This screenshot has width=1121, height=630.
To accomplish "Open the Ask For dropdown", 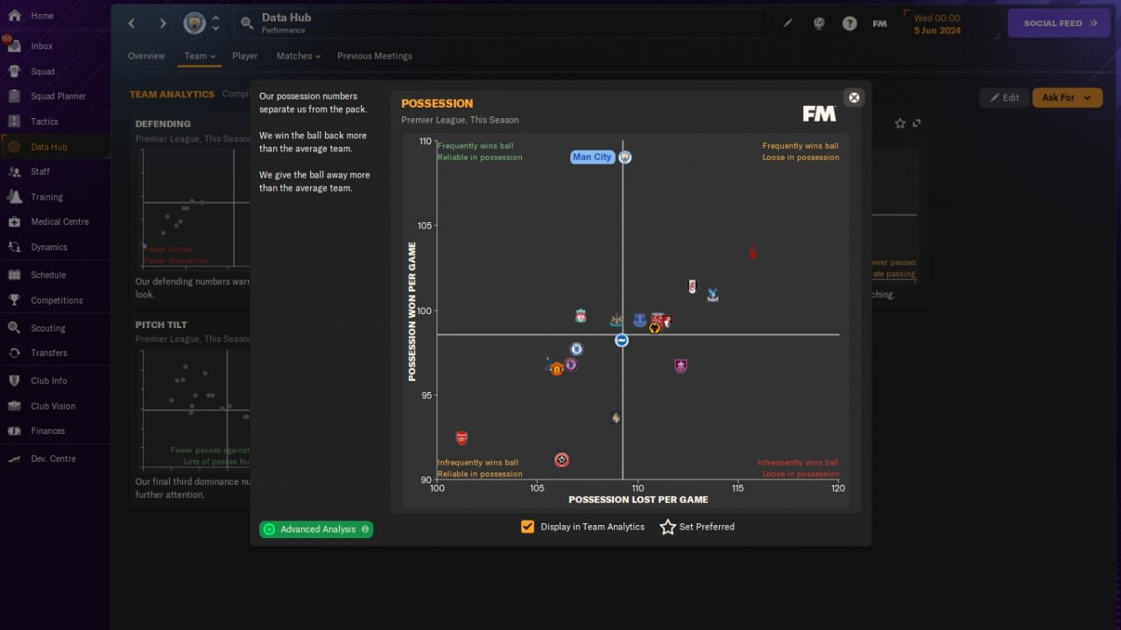I will click(1067, 97).
